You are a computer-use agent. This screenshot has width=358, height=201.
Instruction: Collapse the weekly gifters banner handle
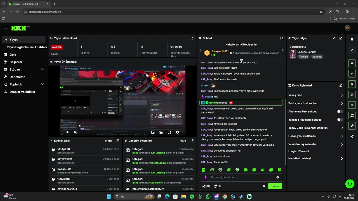[x=241, y=60]
